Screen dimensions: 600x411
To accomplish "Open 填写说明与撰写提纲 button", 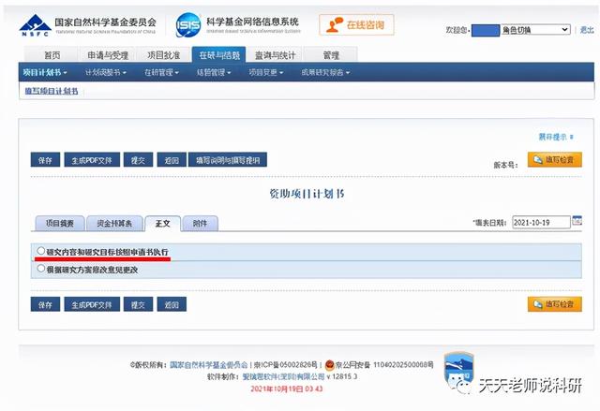I will tap(228, 160).
